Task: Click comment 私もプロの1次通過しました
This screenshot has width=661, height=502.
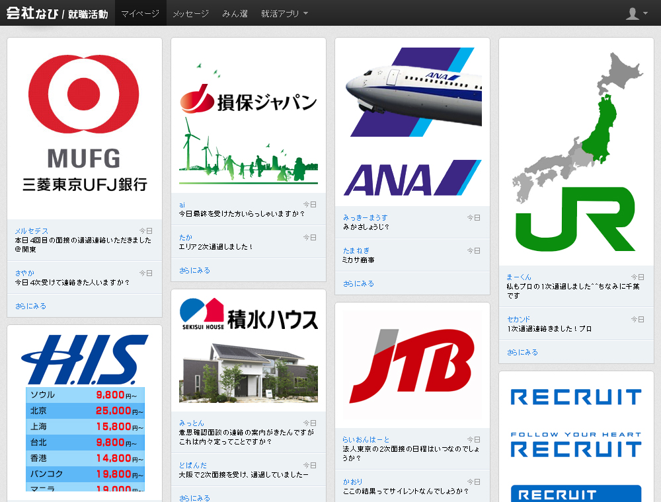Action: click(x=573, y=291)
